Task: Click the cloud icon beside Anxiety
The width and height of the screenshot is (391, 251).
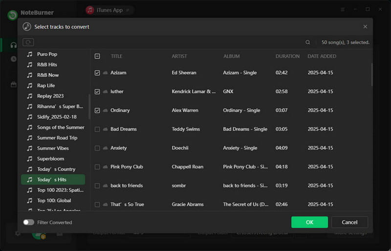Action: click(106, 148)
